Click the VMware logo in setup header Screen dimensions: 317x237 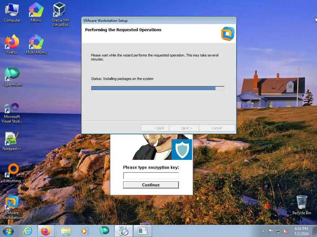coord(228,33)
